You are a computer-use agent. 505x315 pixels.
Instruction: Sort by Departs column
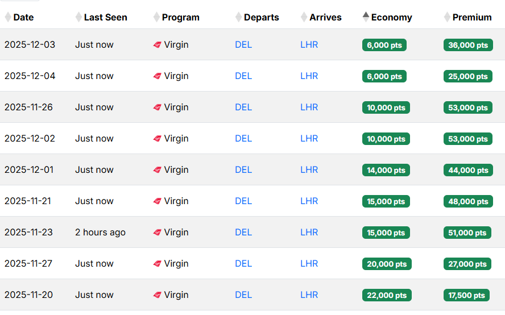pyautogui.click(x=261, y=17)
